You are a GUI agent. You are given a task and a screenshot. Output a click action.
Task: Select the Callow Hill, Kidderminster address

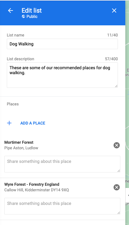tap(36, 190)
